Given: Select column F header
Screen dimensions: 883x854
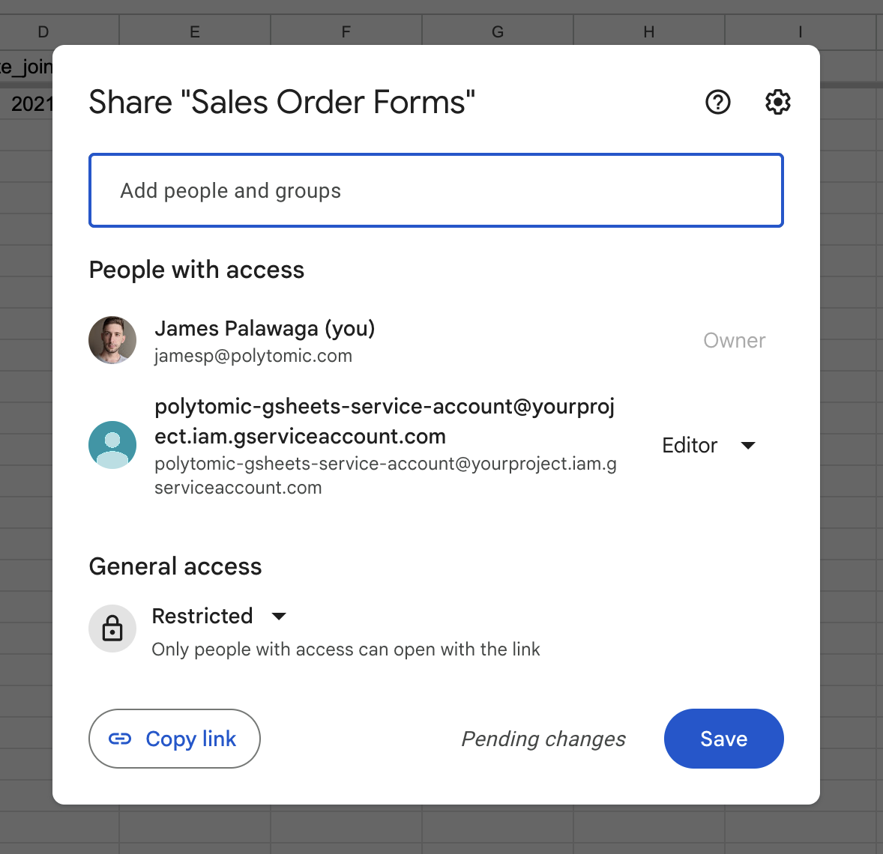Looking at the screenshot, I should (x=346, y=31).
